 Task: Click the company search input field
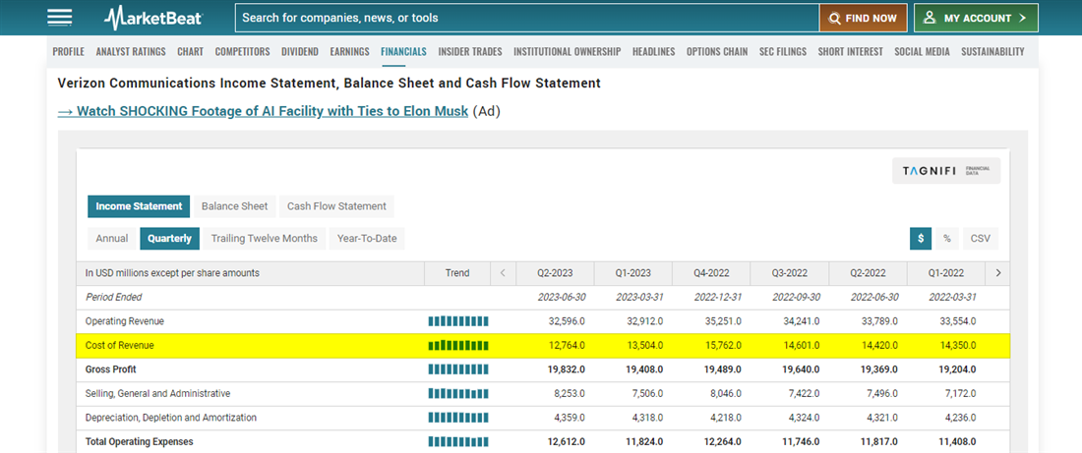(526, 18)
